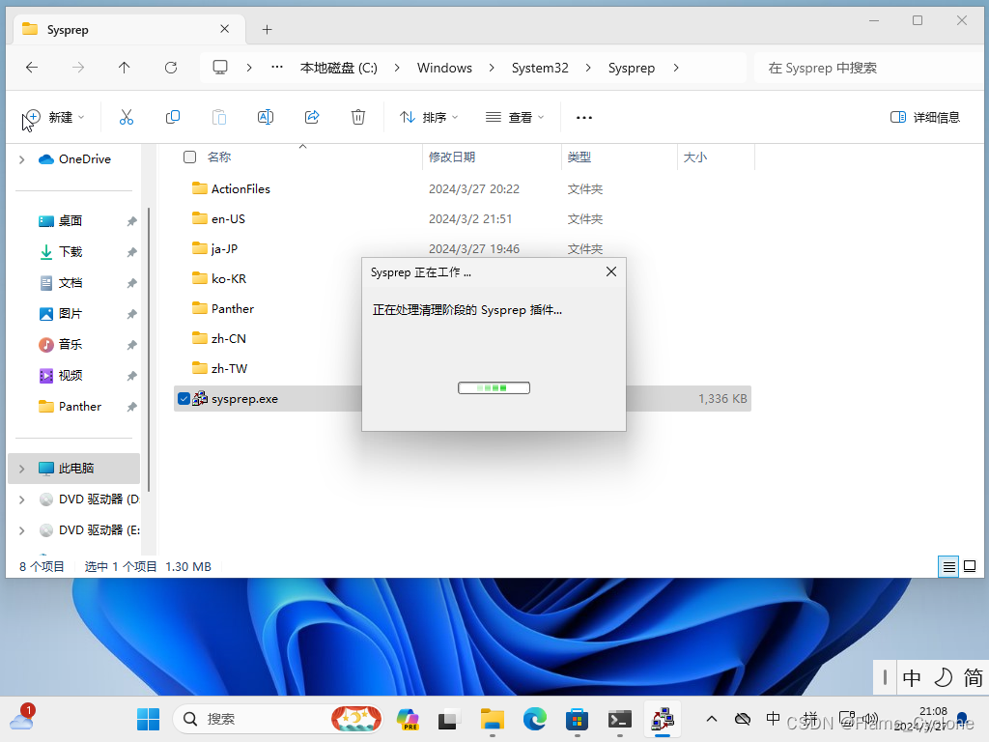Open the 排序 sort dropdown
The width and height of the screenshot is (989, 742).
(429, 117)
